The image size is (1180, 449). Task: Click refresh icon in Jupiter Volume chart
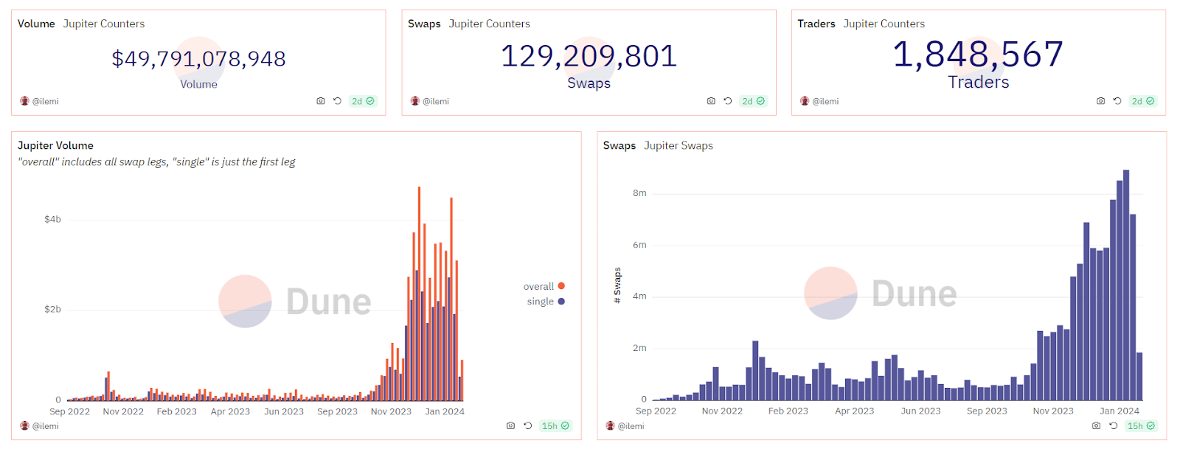tap(528, 426)
